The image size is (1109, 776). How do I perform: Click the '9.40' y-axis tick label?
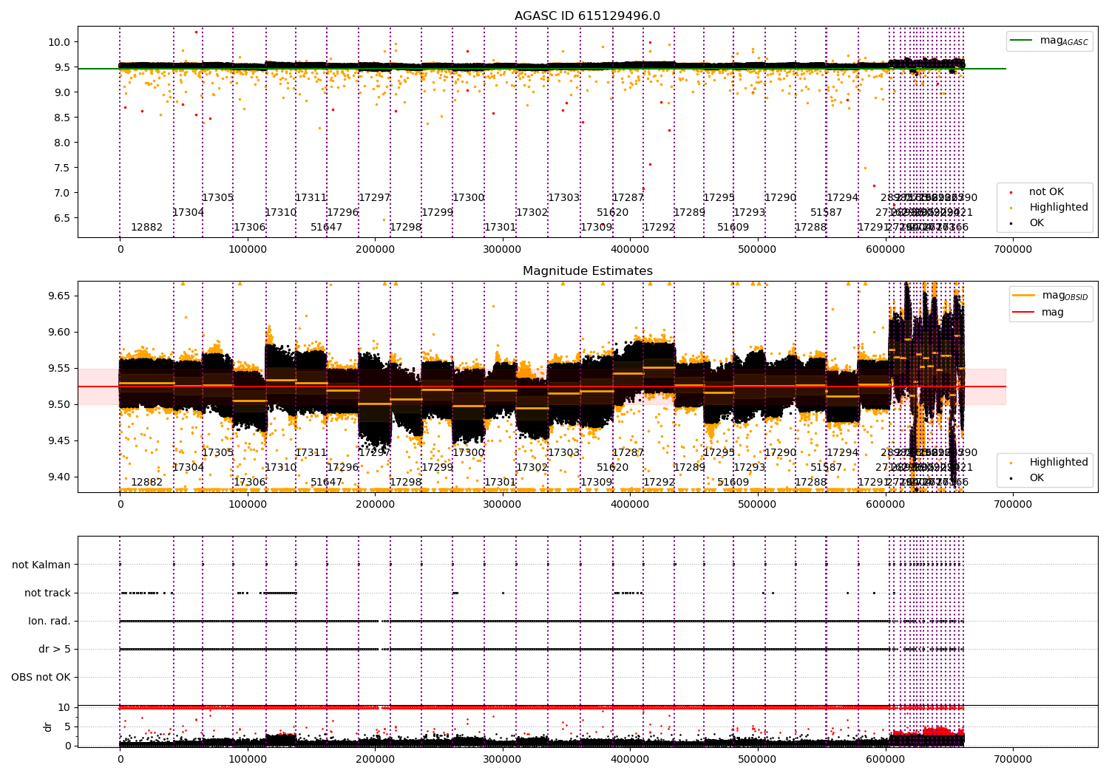click(58, 477)
